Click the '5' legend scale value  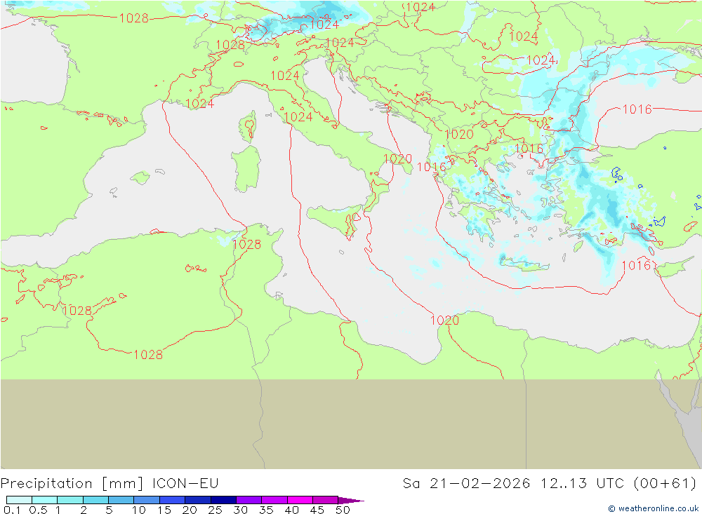pos(109,510)
